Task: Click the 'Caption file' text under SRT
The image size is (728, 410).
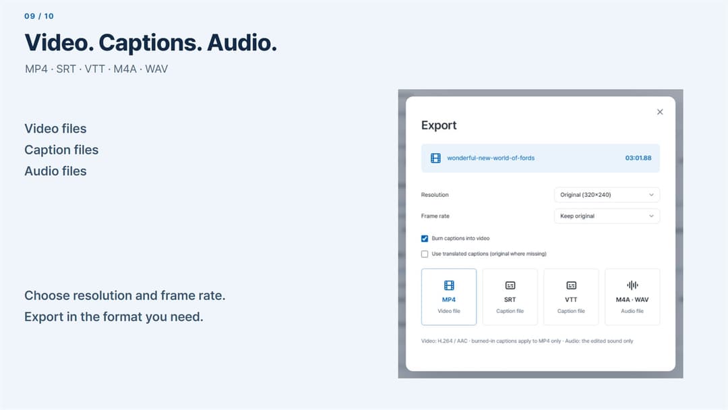Action: pyautogui.click(x=510, y=311)
